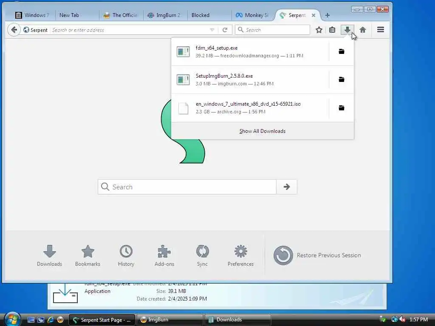This screenshot has height=326, width=435.
Task: Toggle the downloads arrow toolbar button
Action: coord(347,30)
